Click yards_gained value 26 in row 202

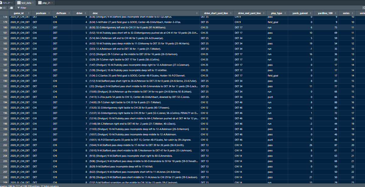pyautogui.click(x=311, y=145)
